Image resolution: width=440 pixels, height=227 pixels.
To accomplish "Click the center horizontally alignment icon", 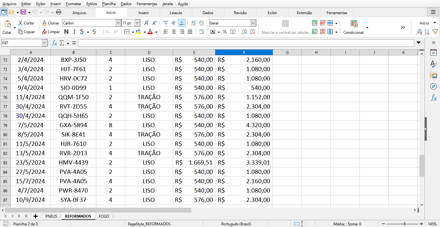I will [x=174, y=32].
